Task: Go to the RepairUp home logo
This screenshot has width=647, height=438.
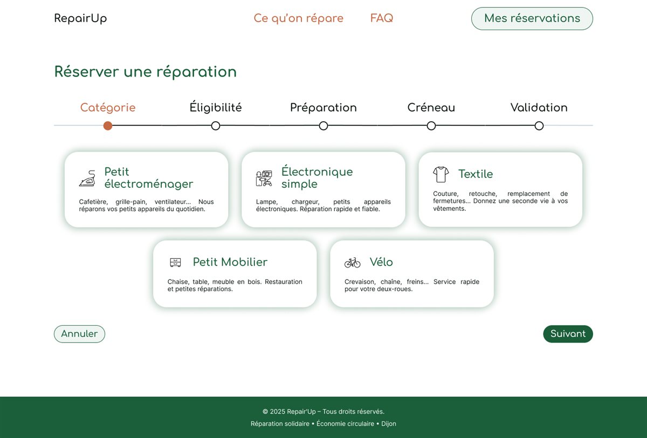Action: [x=80, y=18]
